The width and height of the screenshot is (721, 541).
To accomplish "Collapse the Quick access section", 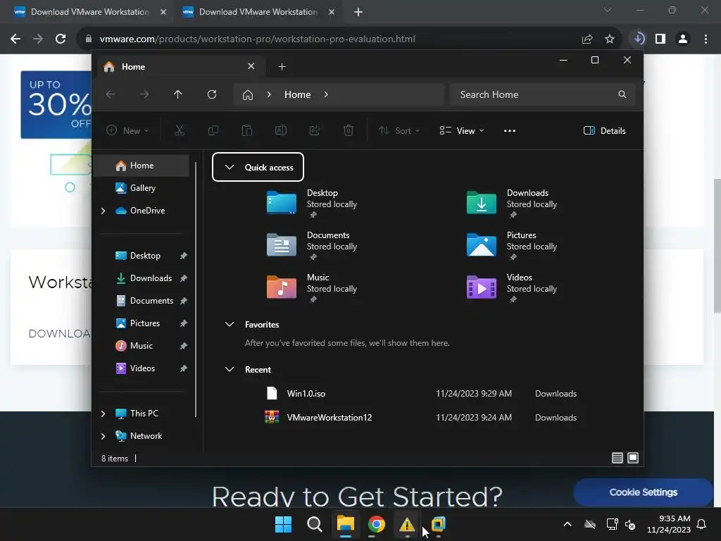I will [230, 167].
